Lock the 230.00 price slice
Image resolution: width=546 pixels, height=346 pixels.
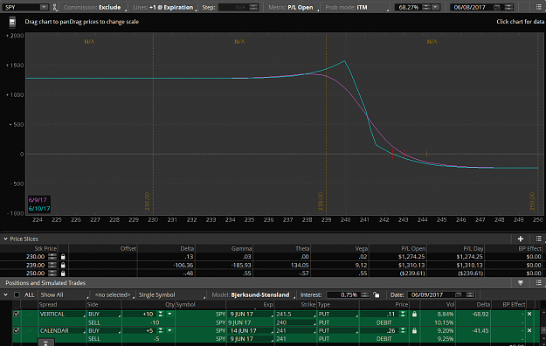click(x=63, y=257)
